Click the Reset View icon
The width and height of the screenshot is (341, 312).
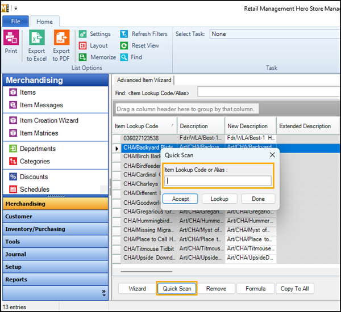click(124, 45)
